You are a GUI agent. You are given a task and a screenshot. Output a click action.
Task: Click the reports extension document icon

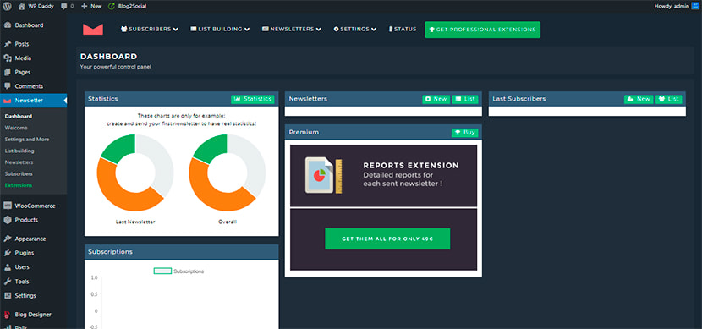point(323,175)
